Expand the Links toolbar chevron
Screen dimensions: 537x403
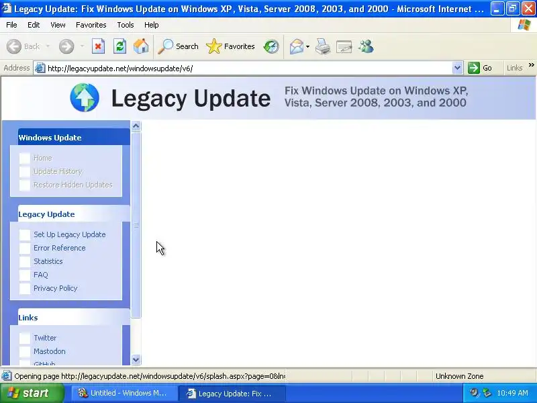(531, 65)
